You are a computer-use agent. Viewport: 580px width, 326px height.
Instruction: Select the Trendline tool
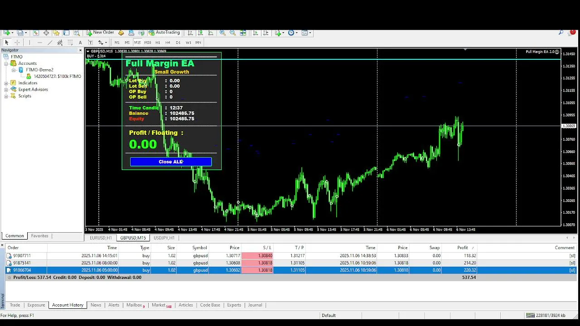(x=50, y=43)
